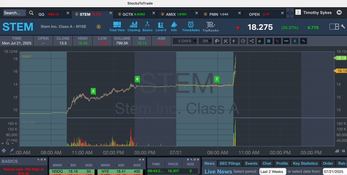This screenshot has width=347, height=175.
Task: Open the Chat tab
Action: [x=267, y=163]
